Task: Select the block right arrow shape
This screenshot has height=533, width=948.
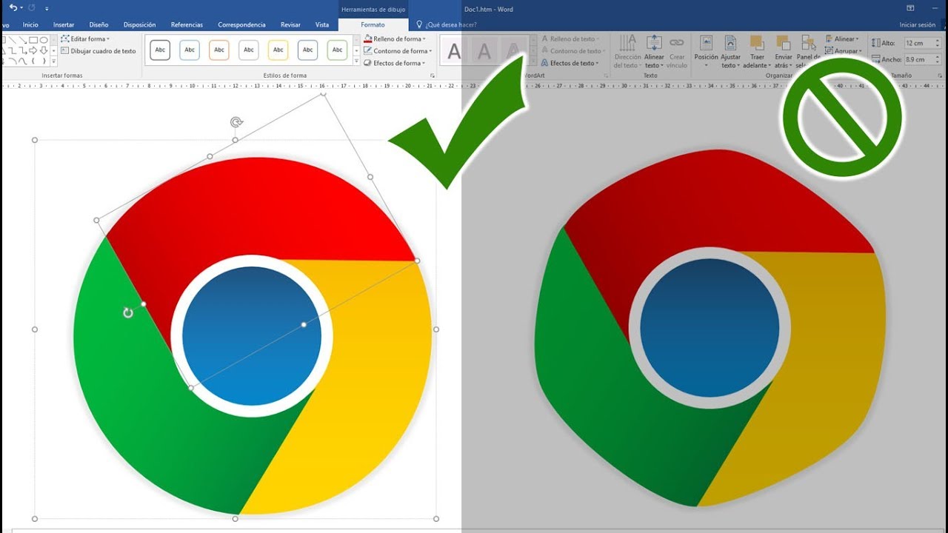Action: click(x=33, y=50)
